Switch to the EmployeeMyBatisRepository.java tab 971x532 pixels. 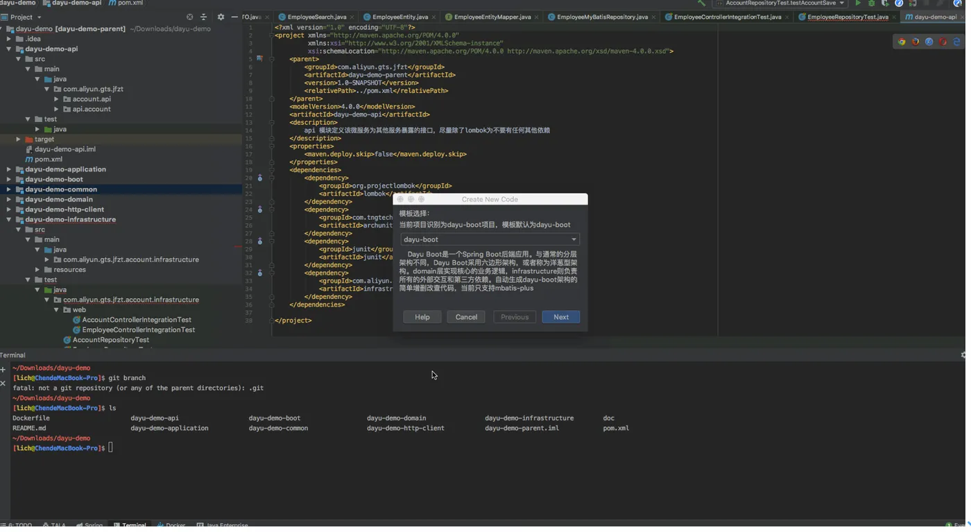(x=601, y=17)
